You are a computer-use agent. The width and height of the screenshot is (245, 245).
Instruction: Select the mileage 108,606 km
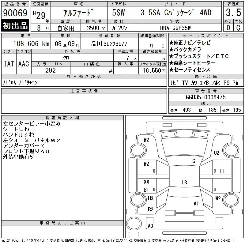tap(32, 44)
